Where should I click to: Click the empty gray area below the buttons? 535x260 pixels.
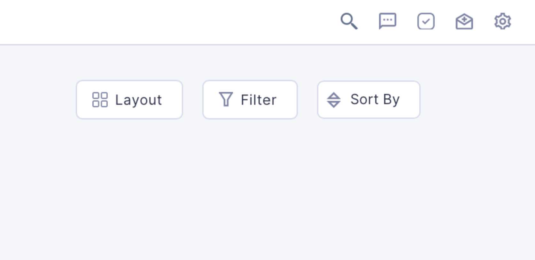point(267,188)
